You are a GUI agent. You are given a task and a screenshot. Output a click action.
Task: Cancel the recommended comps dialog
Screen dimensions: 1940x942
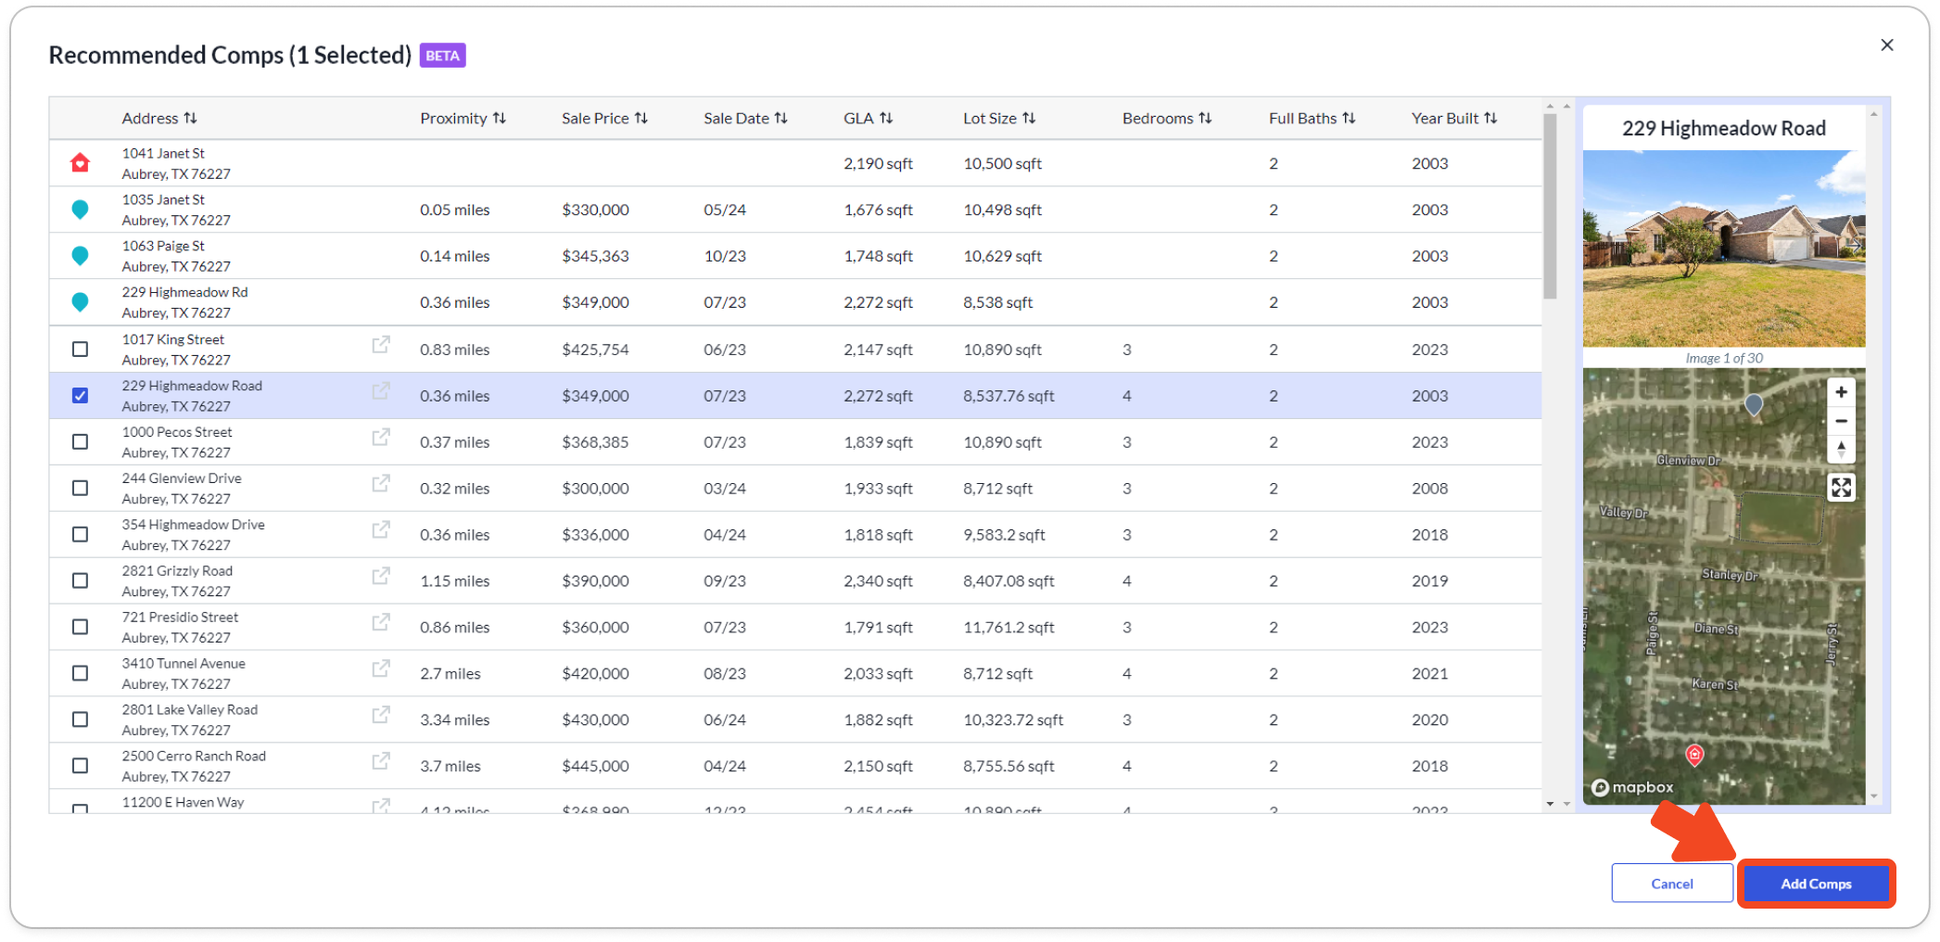pyautogui.click(x=1671, y=884)
